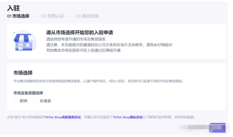233x137 pixels.
Task: Open the TikTok Shop隐私协议 link
Action: tap(128, 117)
